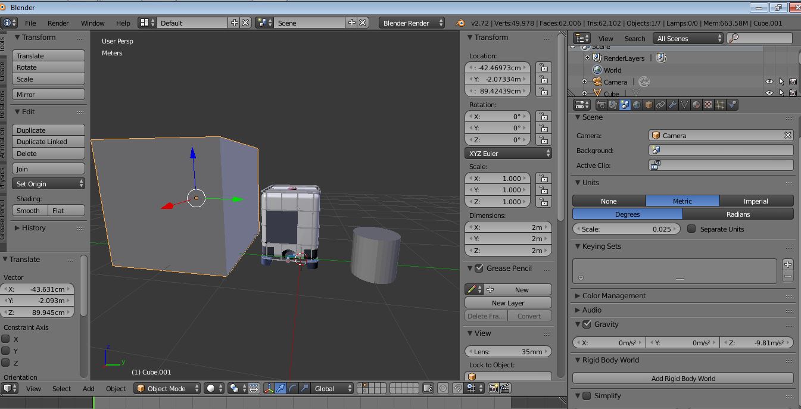This screenshot has width=801, height=409.
Task: Click Add Rigid Body World button
Action: [x=683, y=378]
